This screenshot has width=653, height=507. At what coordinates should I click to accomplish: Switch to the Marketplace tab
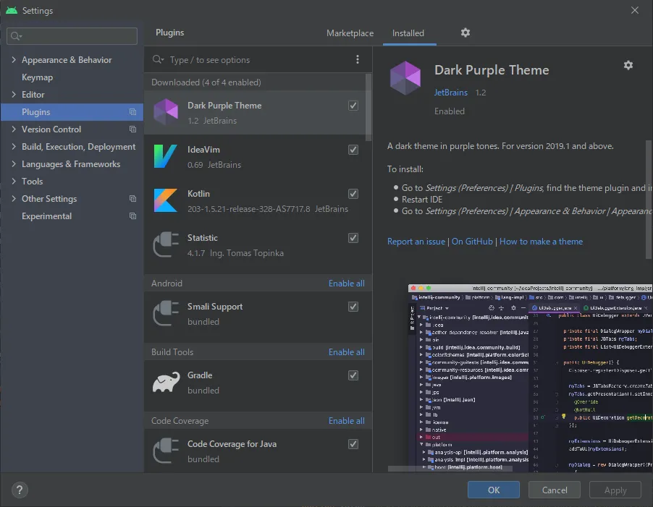pos(350,33)
